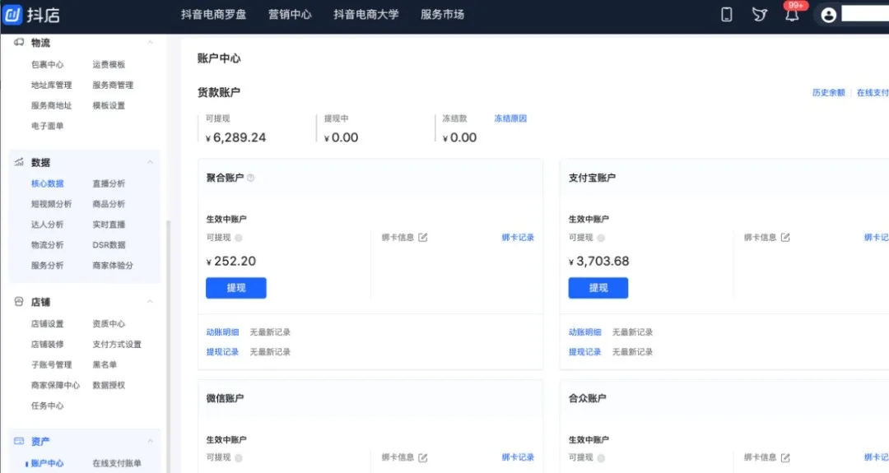Click 提现 button in 聚合账户 card
Screen dimensions: 889x473
click(236, 288)
